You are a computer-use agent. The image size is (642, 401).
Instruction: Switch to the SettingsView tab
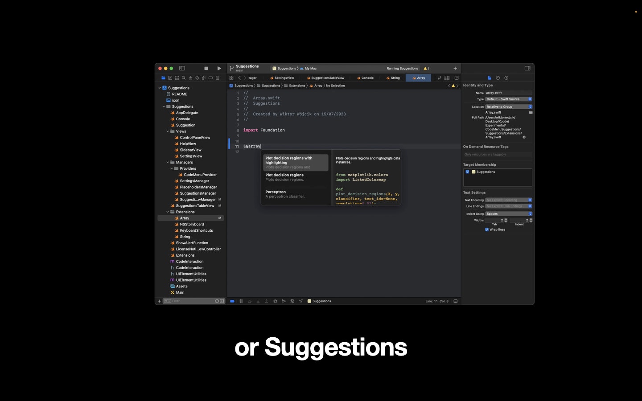[282, 78]
